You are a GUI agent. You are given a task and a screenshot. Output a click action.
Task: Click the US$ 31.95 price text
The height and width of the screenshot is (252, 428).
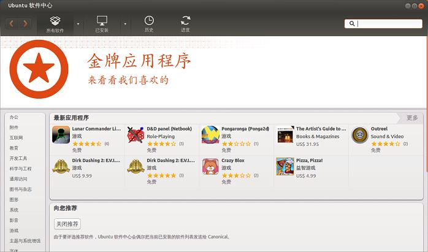pos(307,144)
